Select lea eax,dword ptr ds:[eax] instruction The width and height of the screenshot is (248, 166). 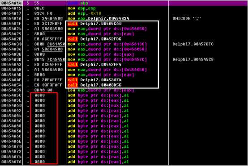tap(101, 90)
